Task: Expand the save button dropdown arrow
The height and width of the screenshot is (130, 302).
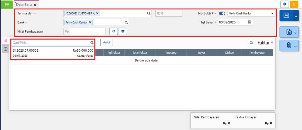Action: 296,16
